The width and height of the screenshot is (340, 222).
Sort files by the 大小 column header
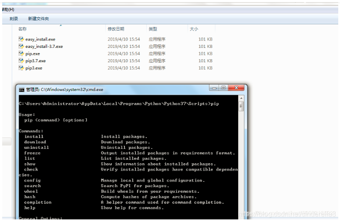point(194,29)
